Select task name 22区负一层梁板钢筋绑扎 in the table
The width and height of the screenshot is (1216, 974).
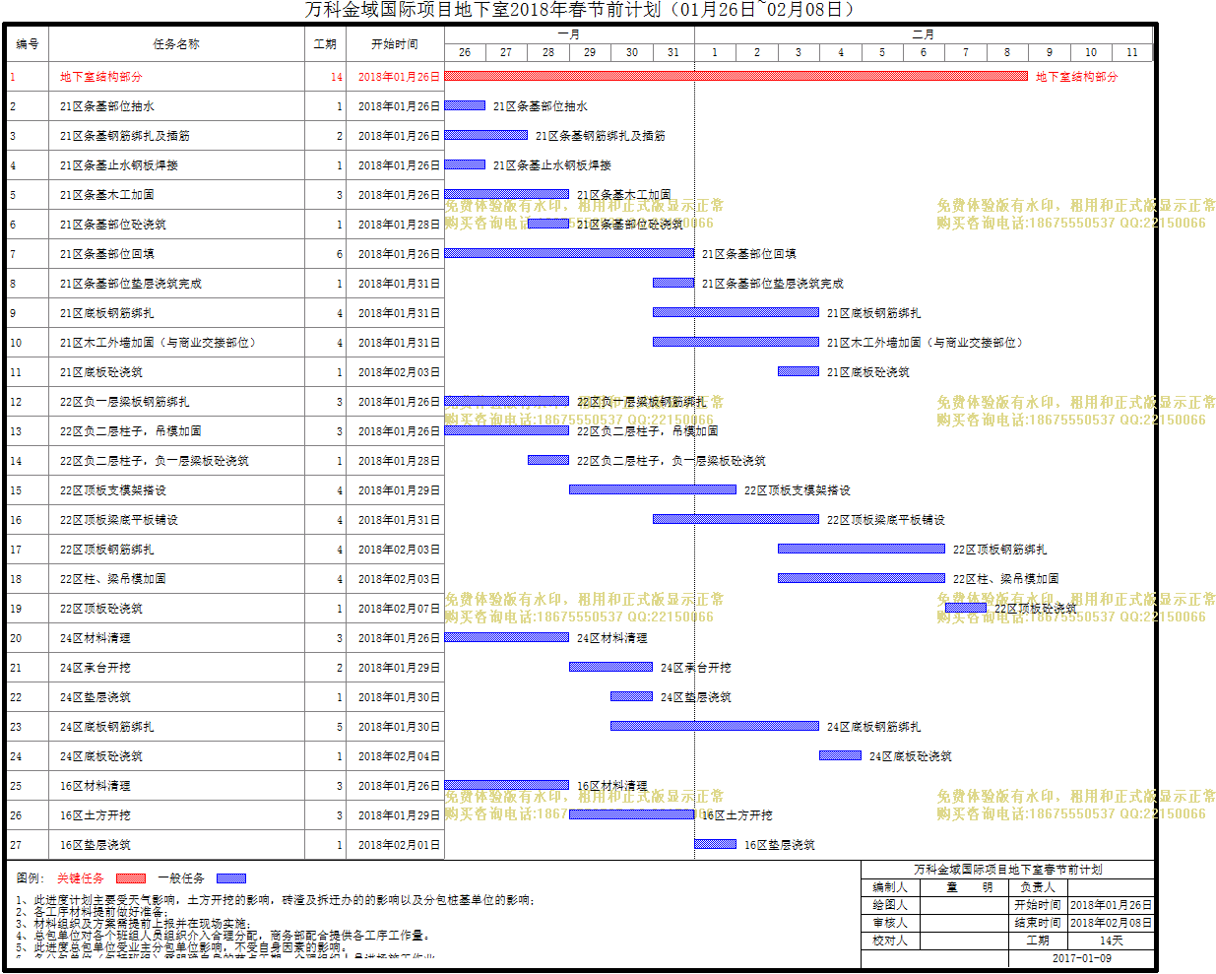coord(125,402)
